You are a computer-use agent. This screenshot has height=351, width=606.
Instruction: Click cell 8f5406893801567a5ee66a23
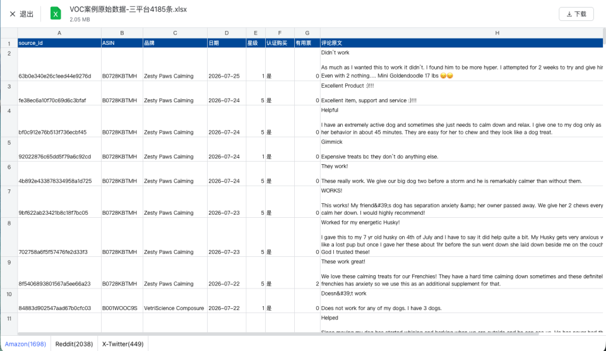point(59,273)
